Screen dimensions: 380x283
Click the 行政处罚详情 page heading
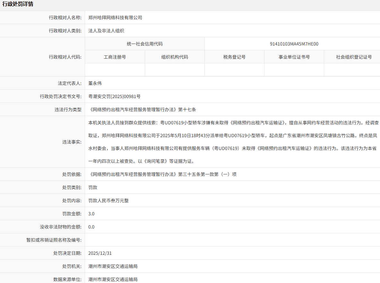pos(18,4)
